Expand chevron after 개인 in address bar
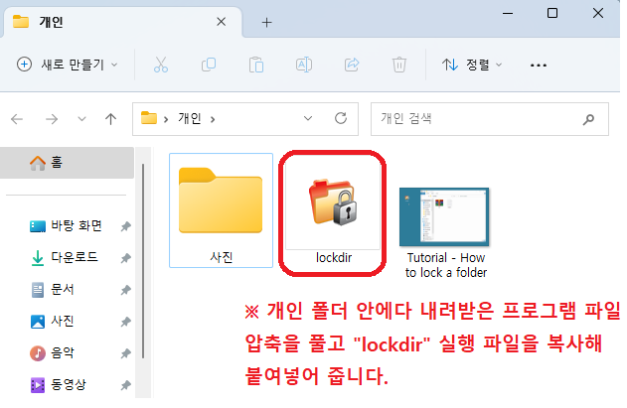This screenshot has height=408, width=627. click(x=213, y=119)
